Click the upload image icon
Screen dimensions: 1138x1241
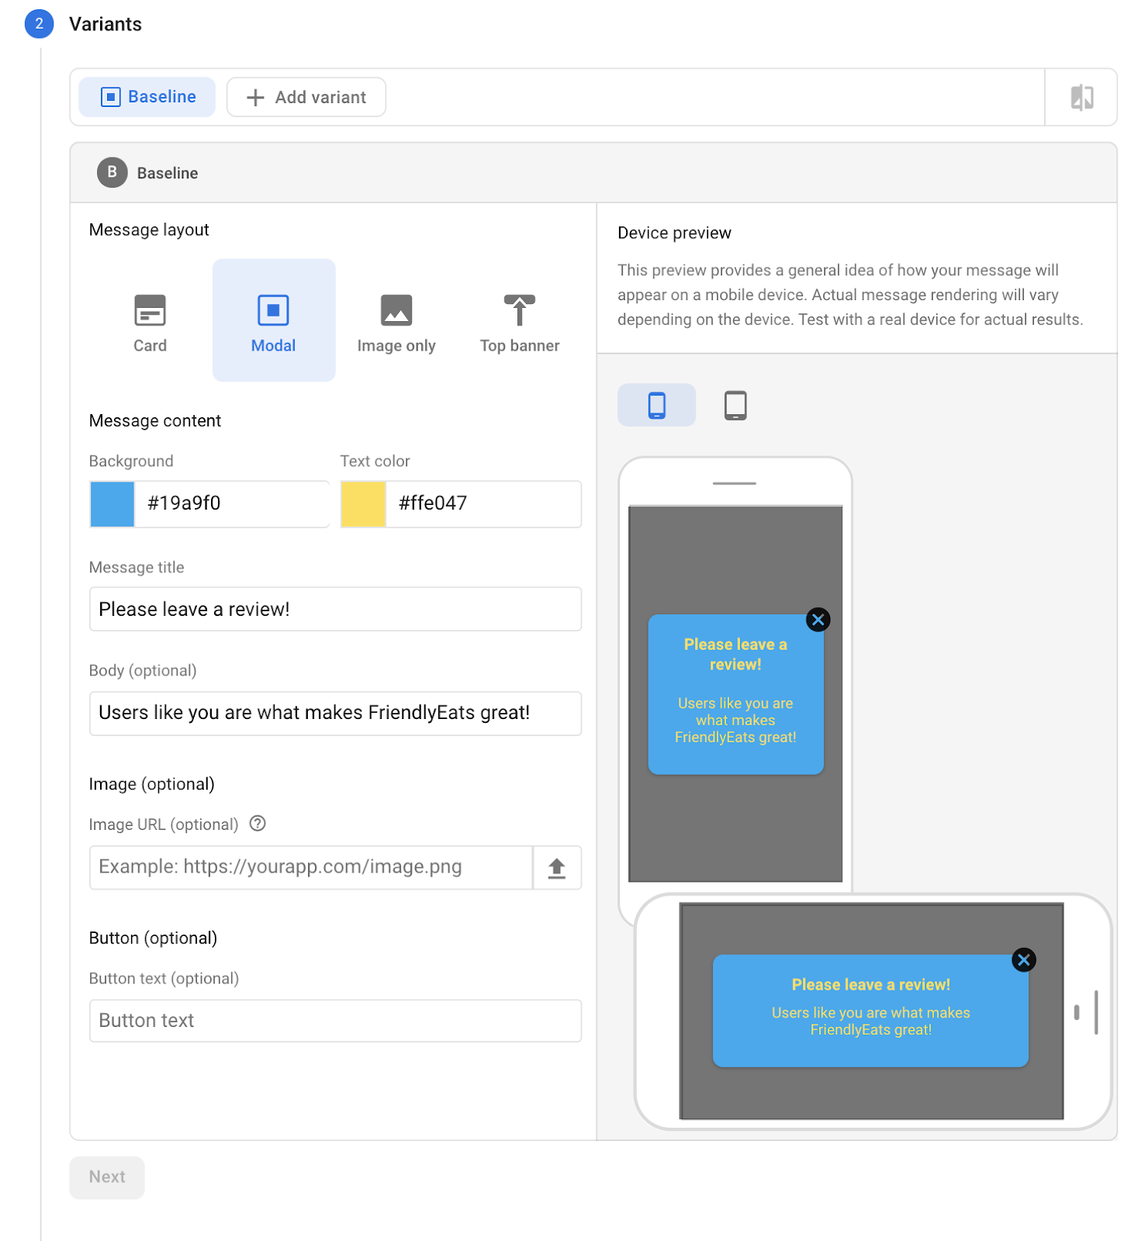(x=556, y=868)
